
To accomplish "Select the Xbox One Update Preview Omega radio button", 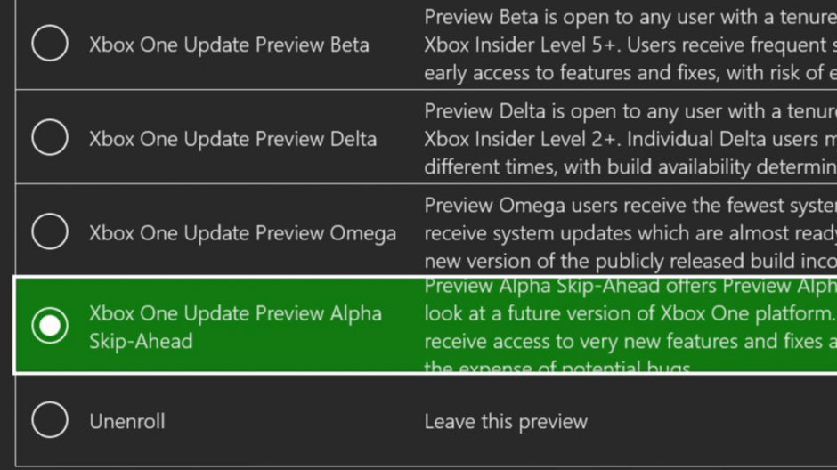I will (x=50, y=232).
